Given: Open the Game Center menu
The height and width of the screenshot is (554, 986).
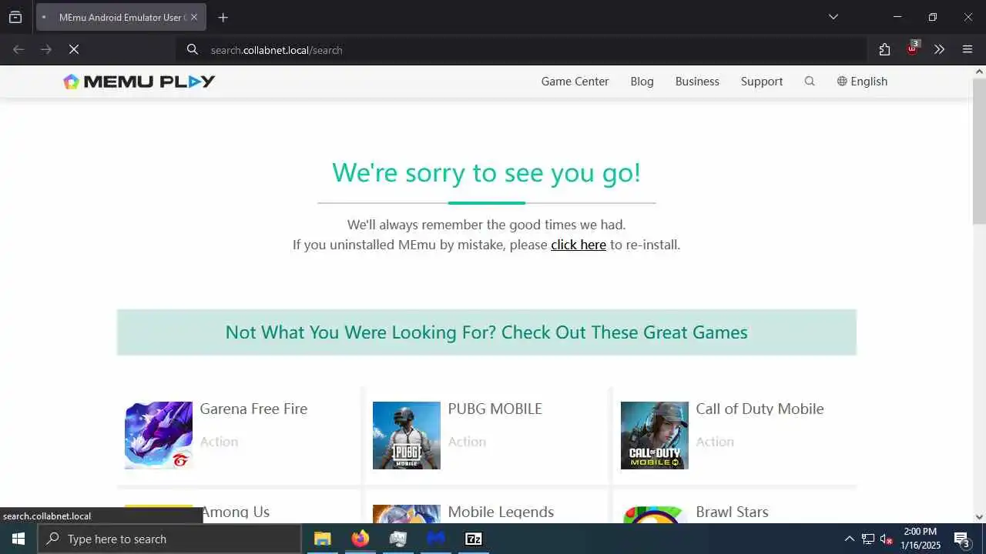Looking at the screenshot, I should [x=575, y=82].
